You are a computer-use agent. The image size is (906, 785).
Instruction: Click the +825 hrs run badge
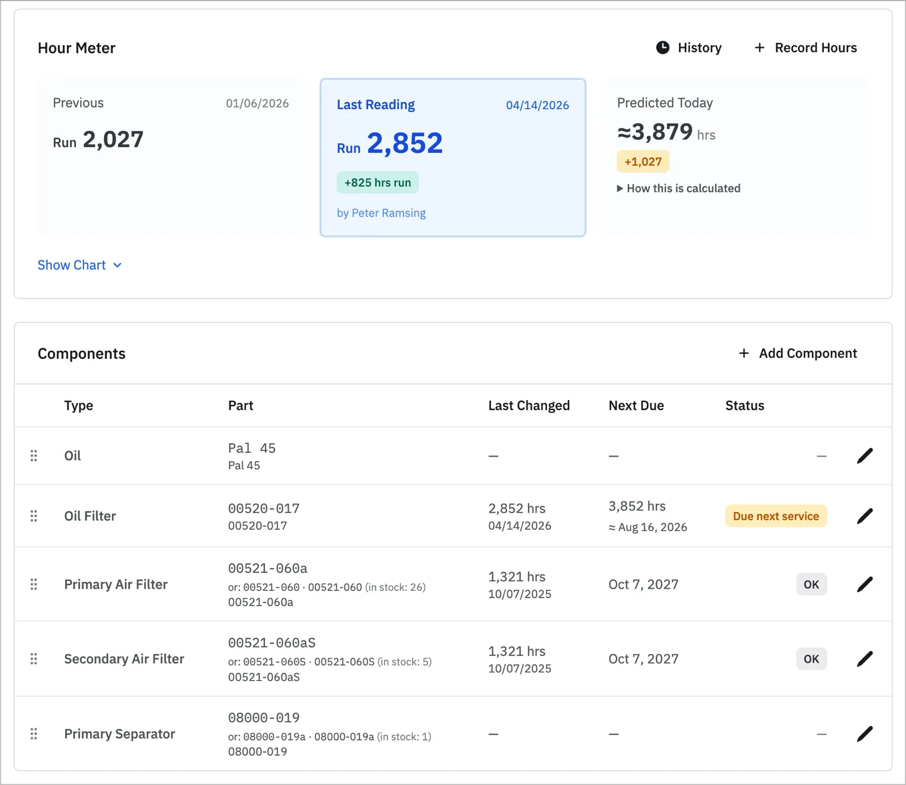(378, 183)
